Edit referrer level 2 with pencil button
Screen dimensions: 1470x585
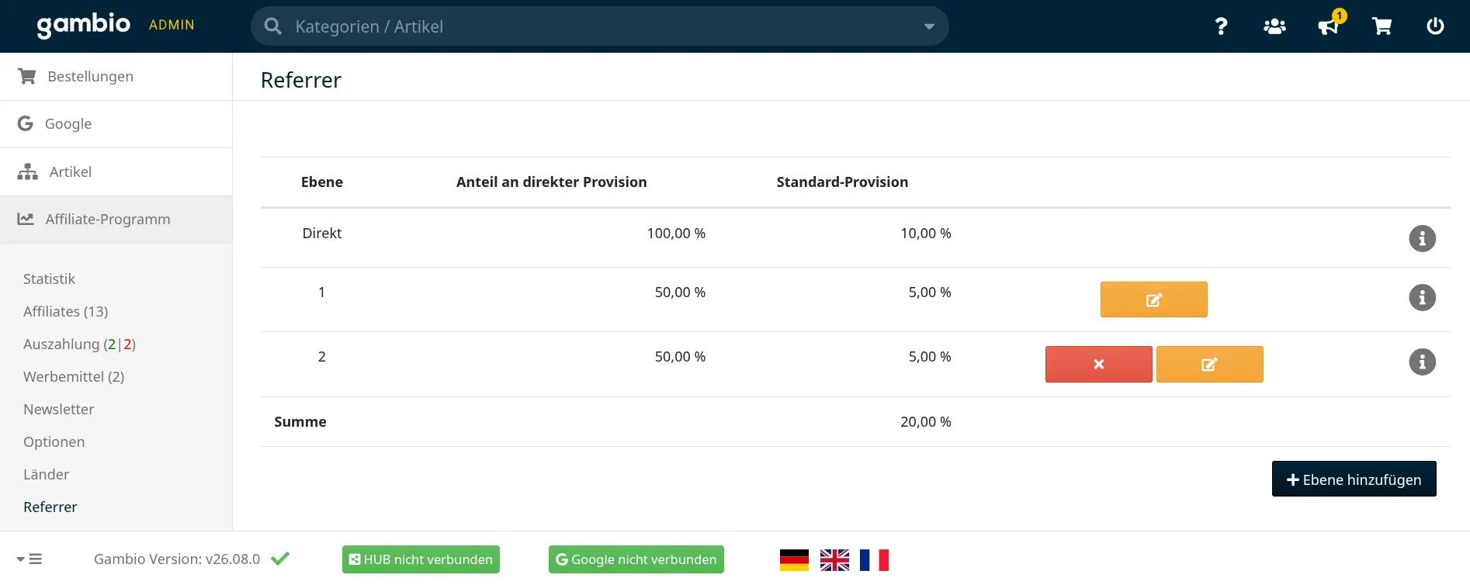point(1209,364)
